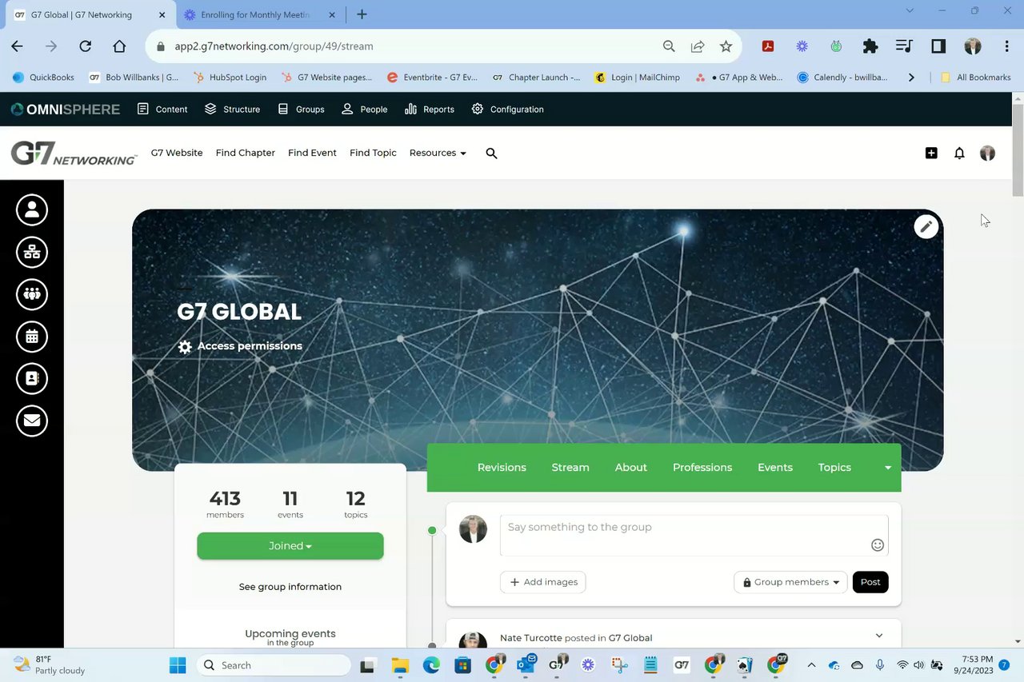Viewport: 1024px width, 682px height.
Task: Open the Content admin menu
Action: coord(162,109)
